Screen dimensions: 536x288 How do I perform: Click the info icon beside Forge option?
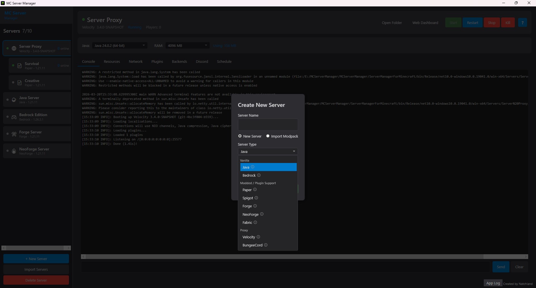[x=255, y=206]
